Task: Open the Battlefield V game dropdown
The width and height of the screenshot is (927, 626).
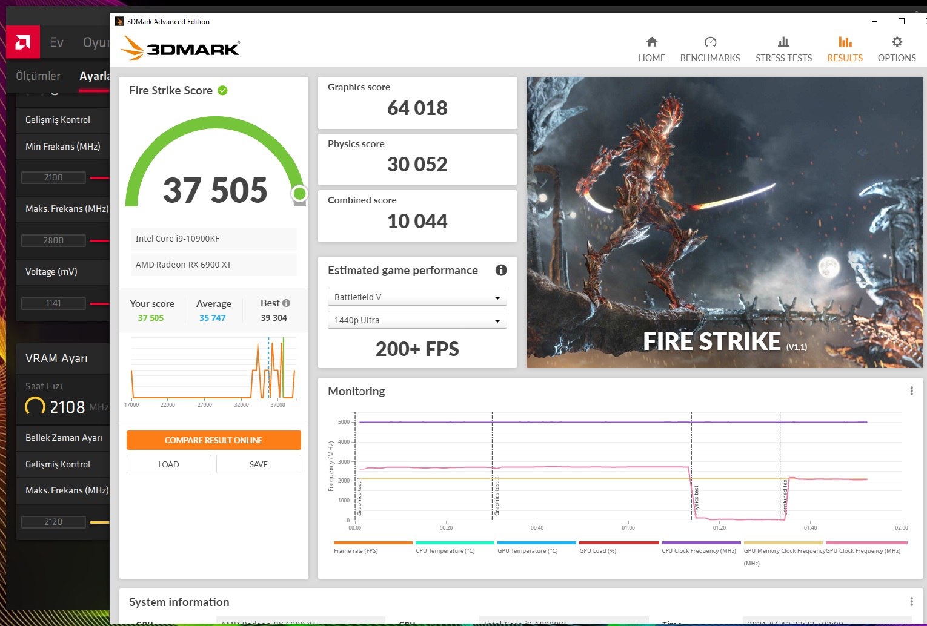Action: [417, 297]
